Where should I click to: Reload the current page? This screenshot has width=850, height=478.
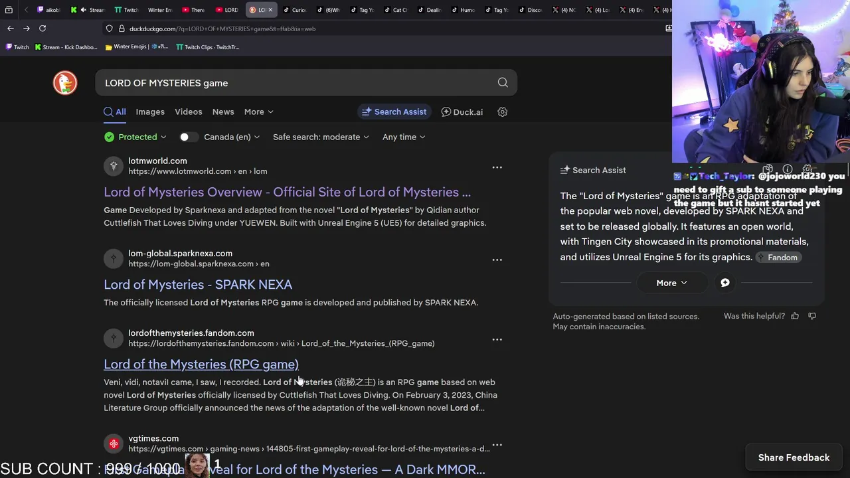(42, 28)
